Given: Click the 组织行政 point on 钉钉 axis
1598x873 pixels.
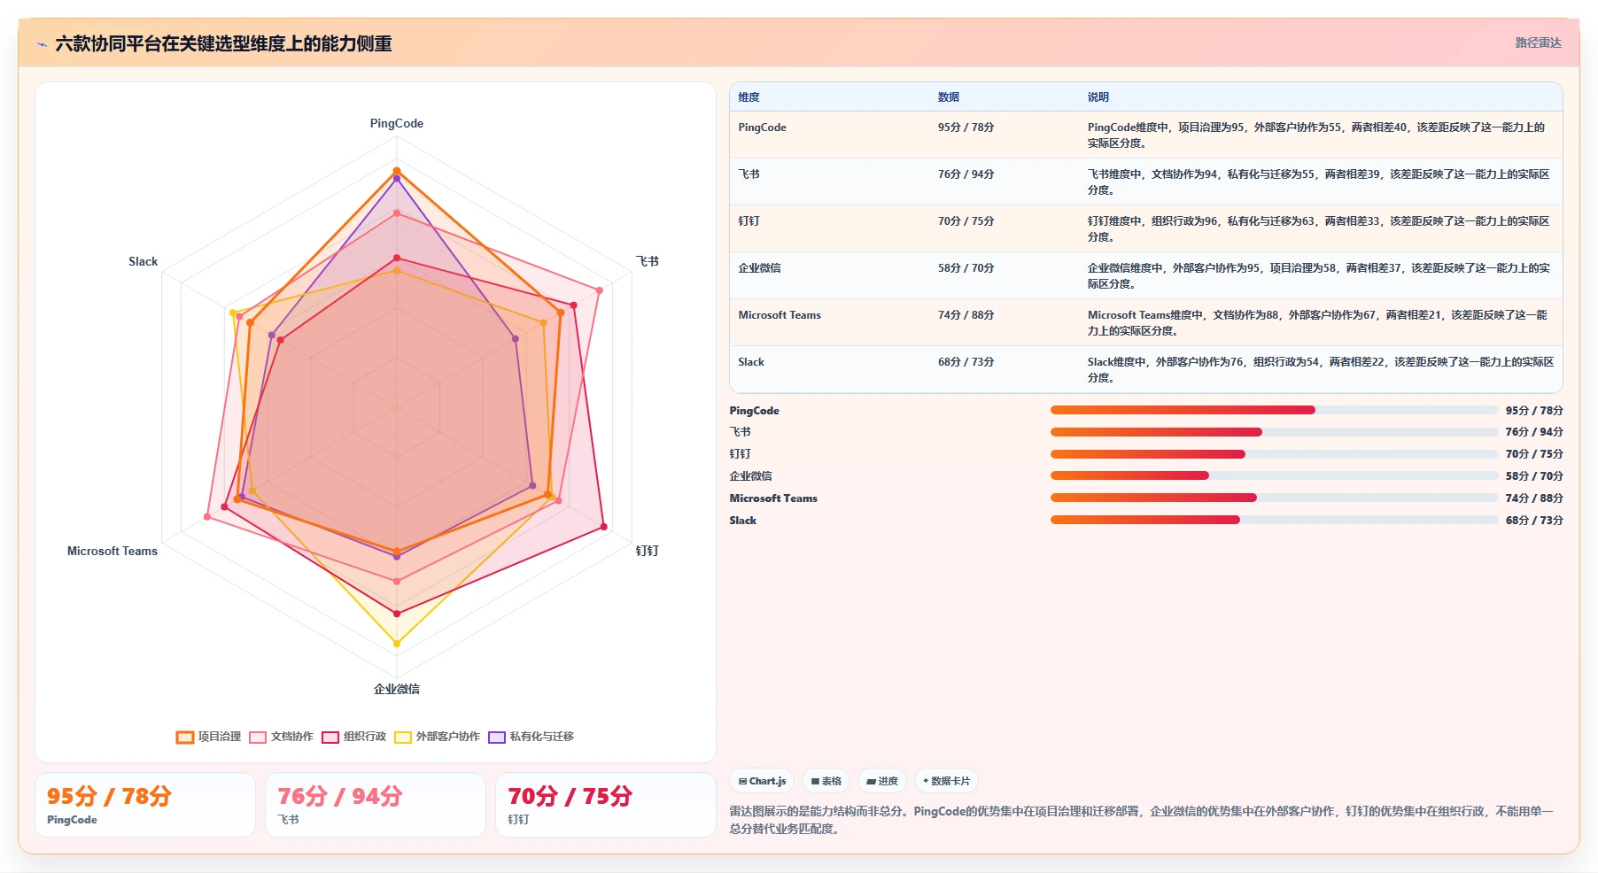Looking at the screenshot, I should click(604, 527).
